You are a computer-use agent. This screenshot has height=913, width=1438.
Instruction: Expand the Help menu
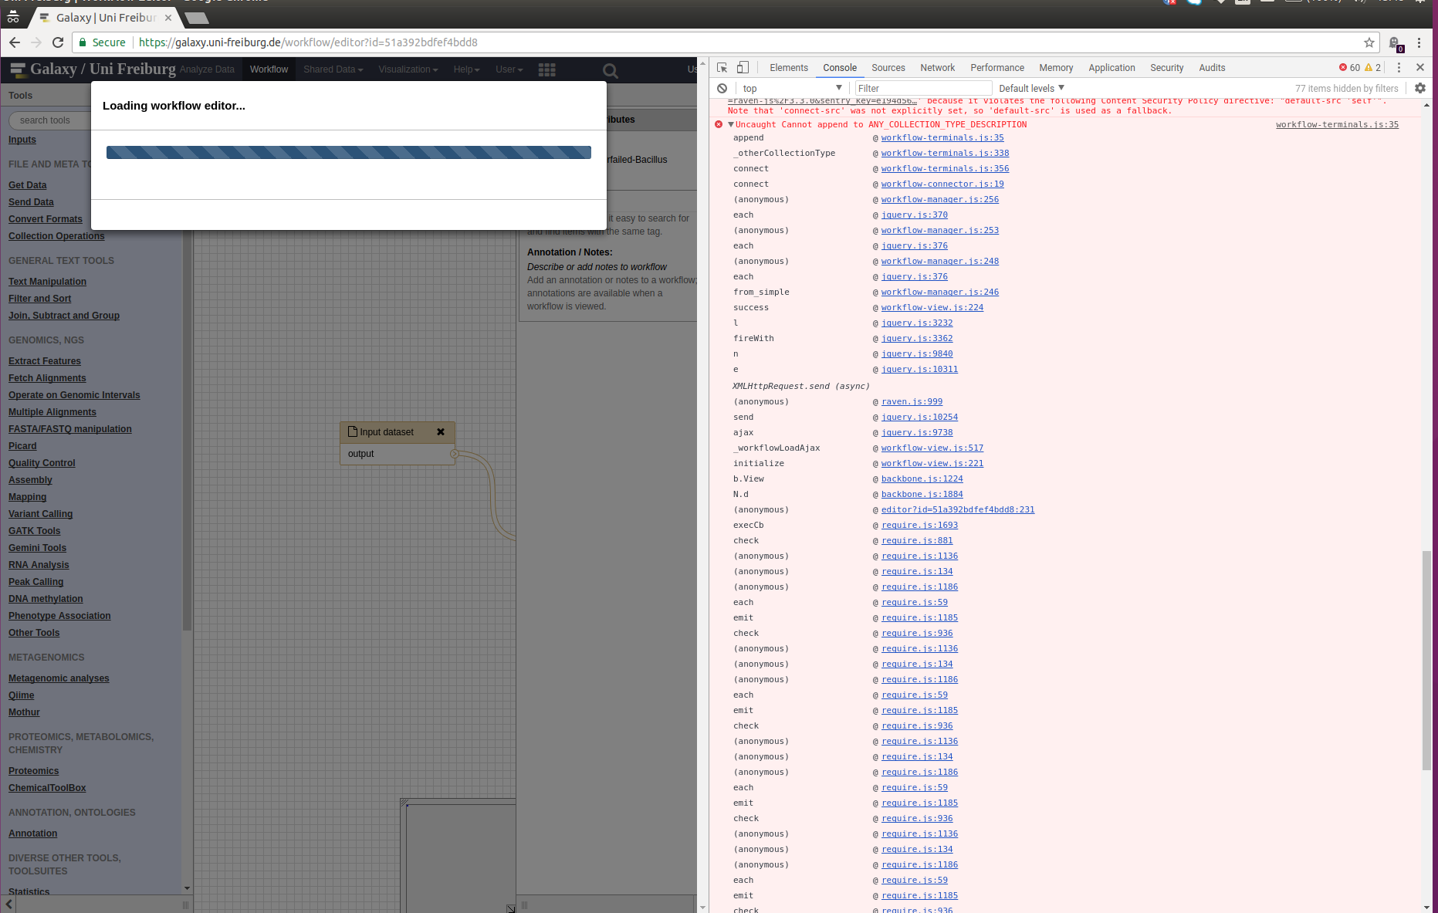(x=466, y=69)
